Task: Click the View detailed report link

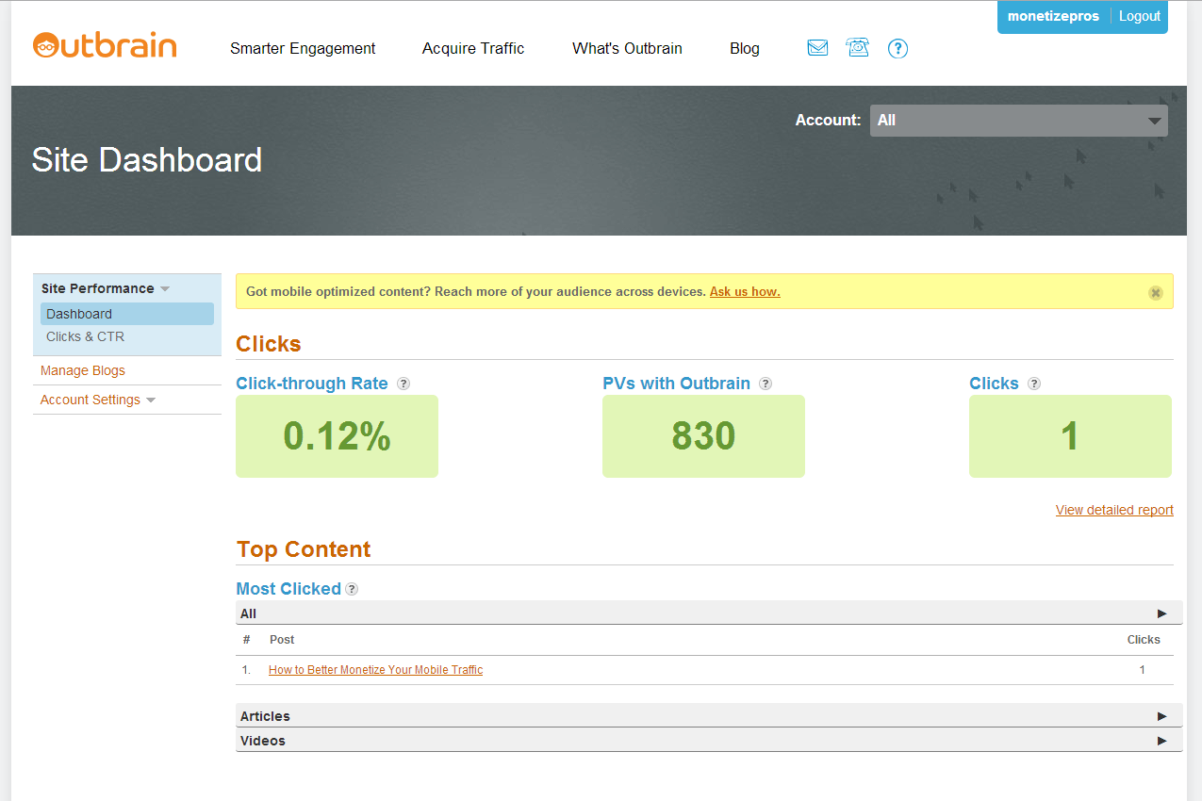Action: pos(1113,510)
